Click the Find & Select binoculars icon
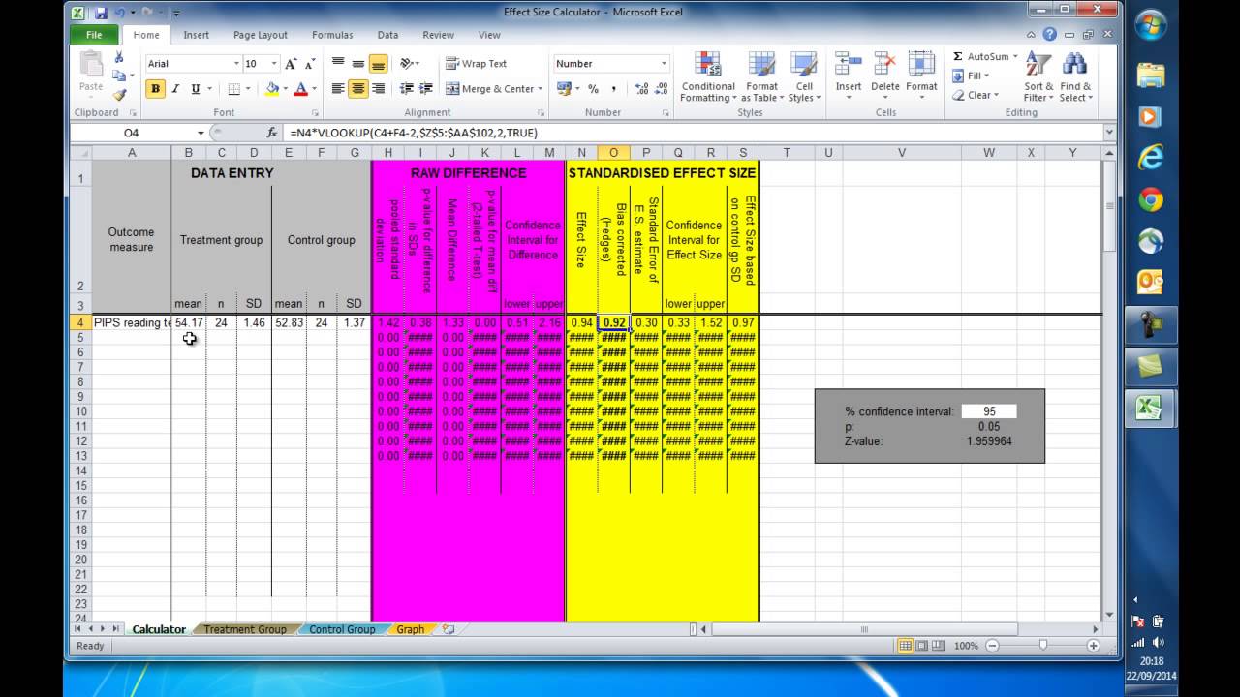Image resolution: width=1240 pixels, height=697 pixels. coord(1074,65)
